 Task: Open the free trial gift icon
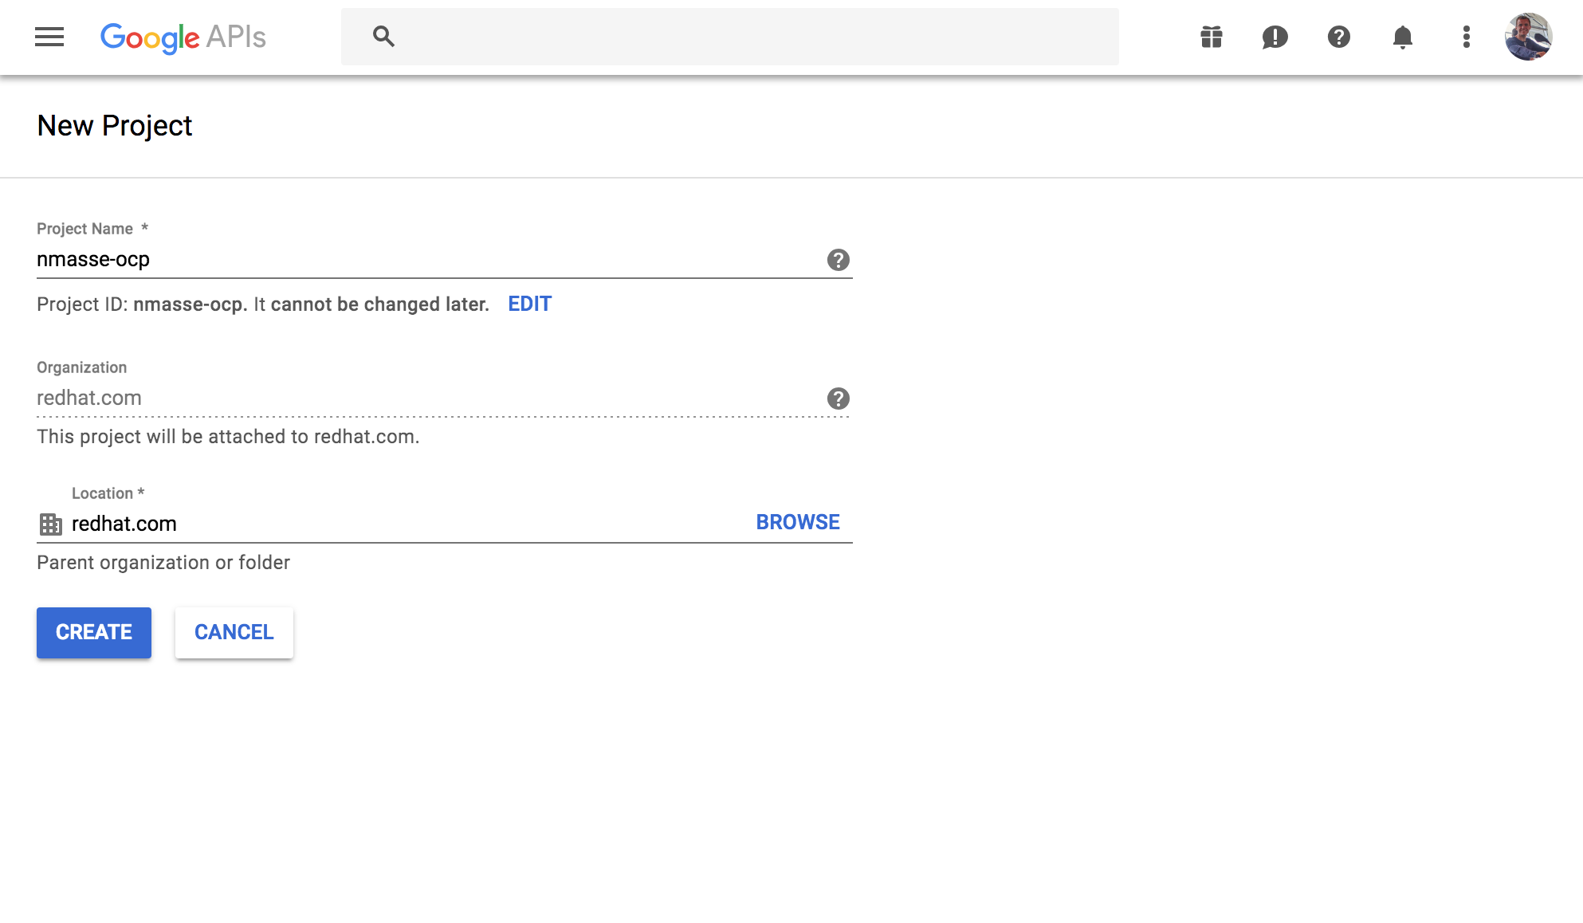pyautogui.click(x=1211, y=37)
